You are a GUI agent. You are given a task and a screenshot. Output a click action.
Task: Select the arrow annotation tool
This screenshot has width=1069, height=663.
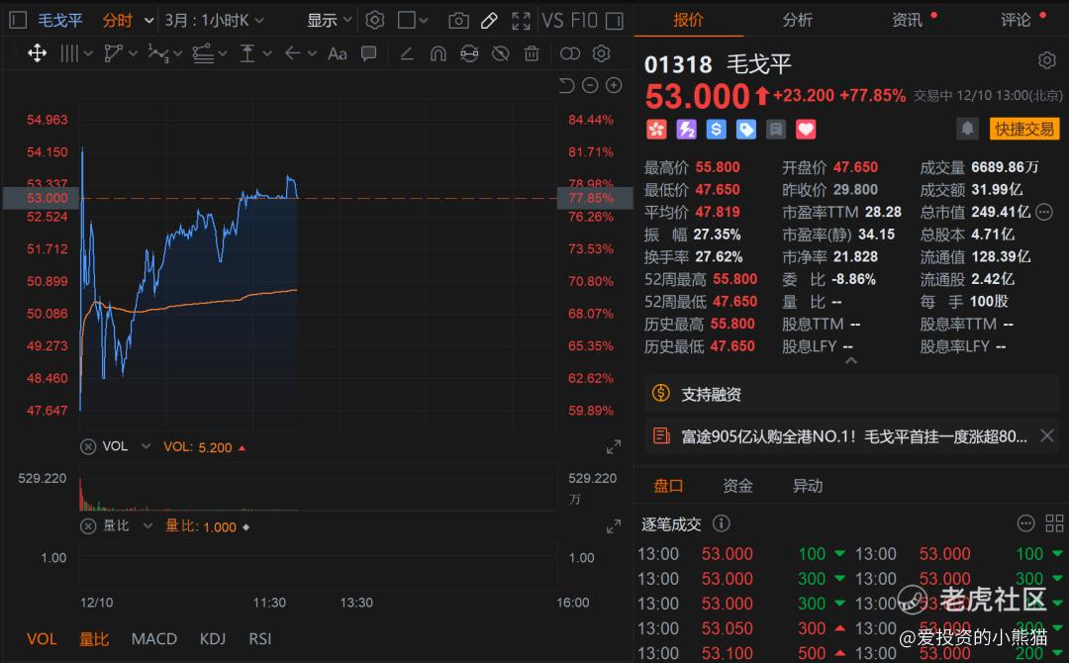[292, 53]
